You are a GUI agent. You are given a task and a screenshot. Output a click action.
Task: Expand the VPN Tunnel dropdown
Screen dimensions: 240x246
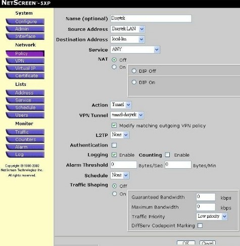click(x=127, y=115)
